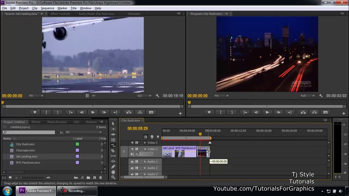Expand the Audio 2 track
This screenshot has height=196, width=349.
[145, 168]
